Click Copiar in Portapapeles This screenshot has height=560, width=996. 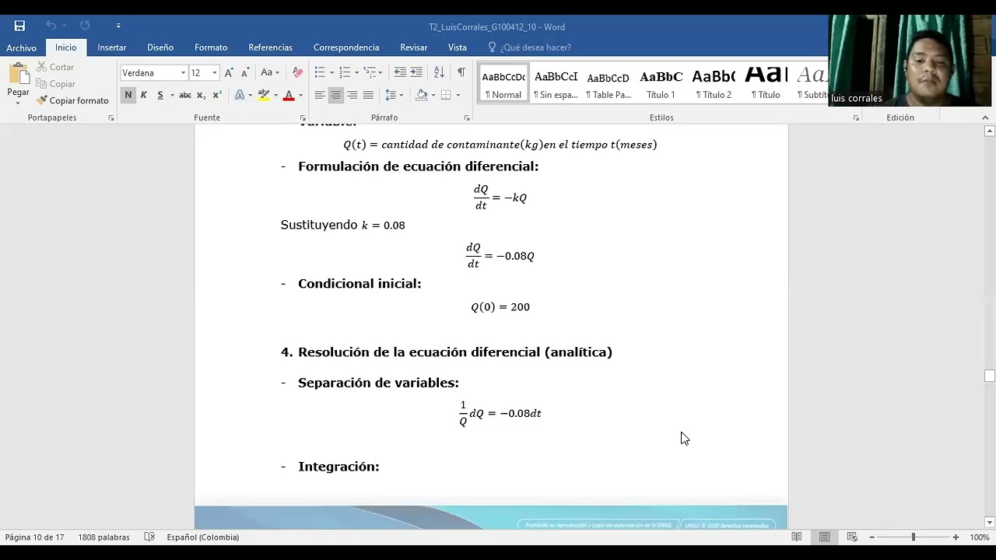(56, 84)
